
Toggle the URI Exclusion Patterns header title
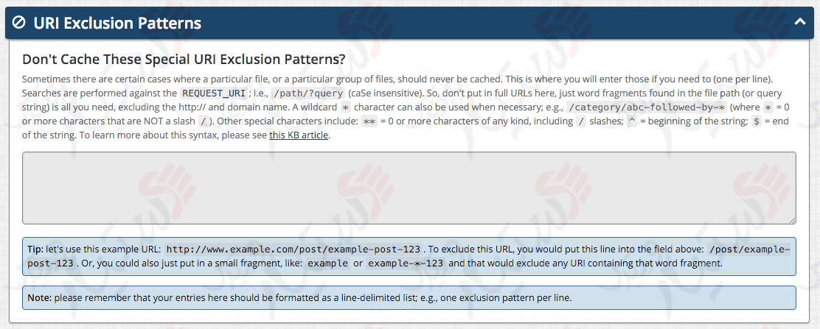(x=117, y=23)
